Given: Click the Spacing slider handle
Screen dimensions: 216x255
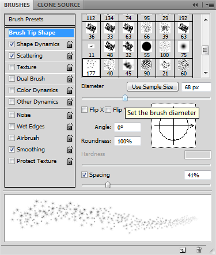Looking at the screenshot, I should coord(108,185).
